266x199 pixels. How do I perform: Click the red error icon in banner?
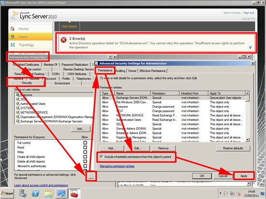point(64,40)
